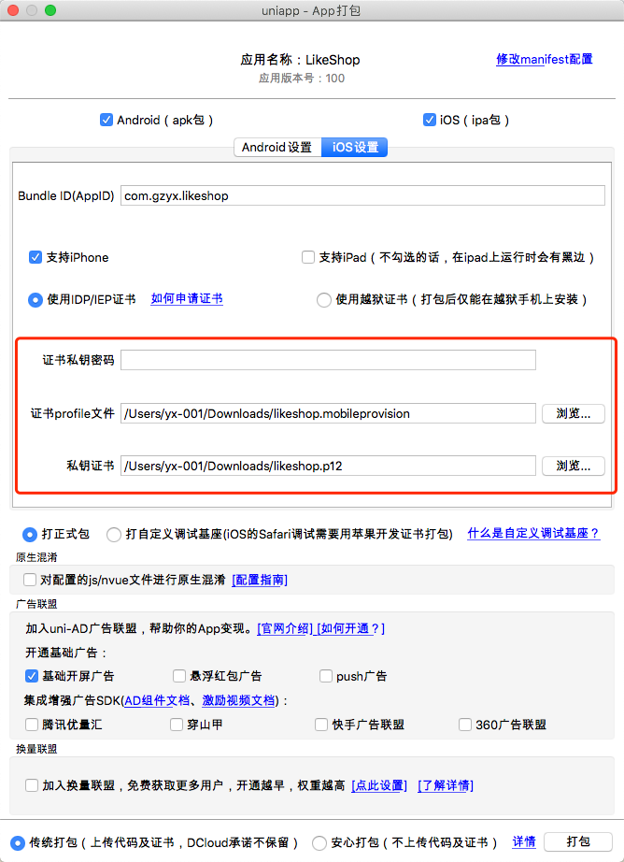624x862 pixels.
Task: Open the 如何开通？ link
Action: 351,628
